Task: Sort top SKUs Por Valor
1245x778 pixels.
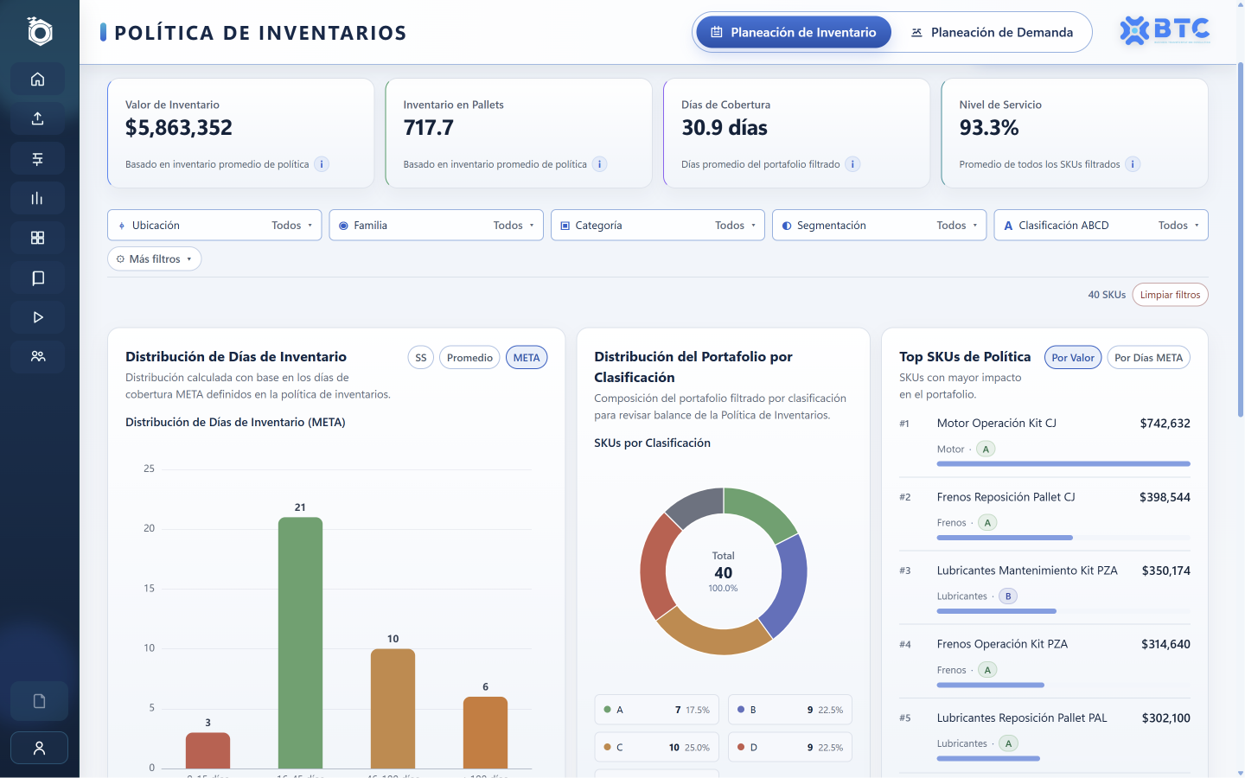Action: click(1073, 358)
